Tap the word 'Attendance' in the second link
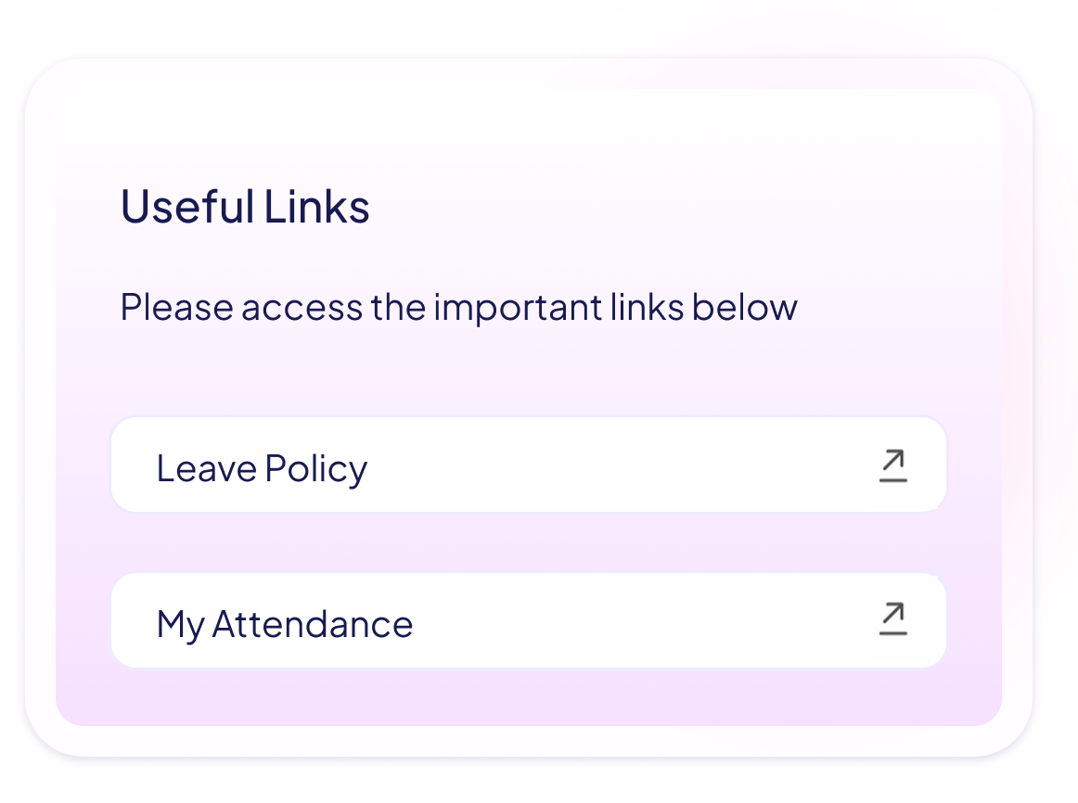 (x=312, y=624)
